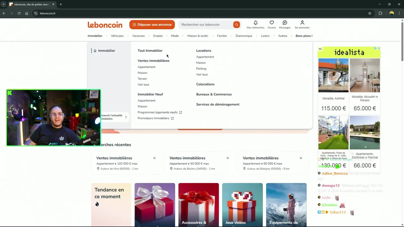The height and width of the screenshot is (227, 404).
Task: Click Voir tout under Ventes immobilières
Action: pyautogui.click(x=143, y=84)
